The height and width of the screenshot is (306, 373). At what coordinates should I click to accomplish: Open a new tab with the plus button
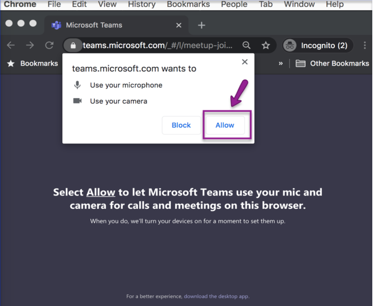[202, 25]
